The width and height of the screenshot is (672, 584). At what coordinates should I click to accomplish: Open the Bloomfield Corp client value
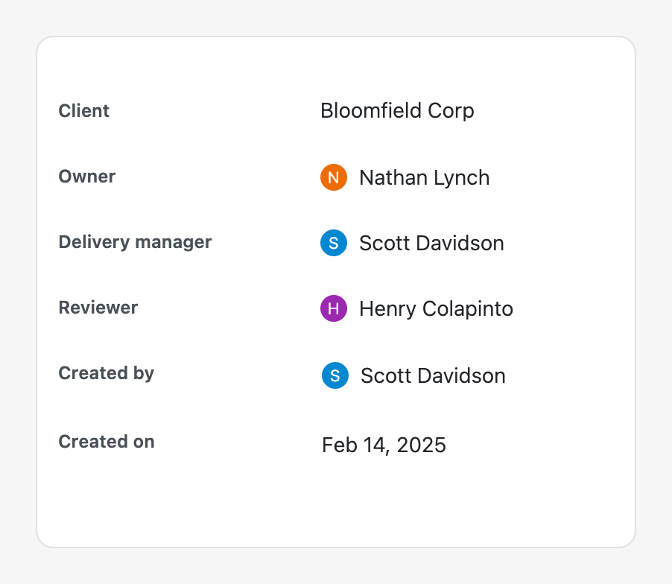(397, 111)
